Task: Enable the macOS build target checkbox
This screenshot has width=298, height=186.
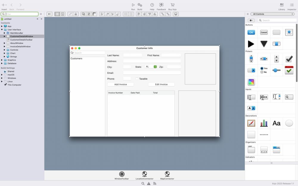Action: 5,75
